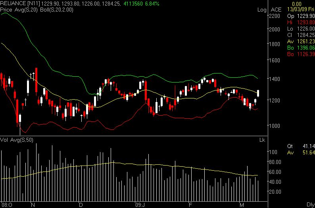The width and height of the screenshot is (315, 208).
Task: Select the Qt 41.14 quantity value
Action: (x=301, y=146)
